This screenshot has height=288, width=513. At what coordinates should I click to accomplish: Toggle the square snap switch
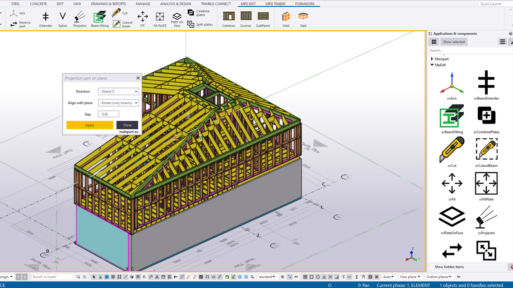312,277
